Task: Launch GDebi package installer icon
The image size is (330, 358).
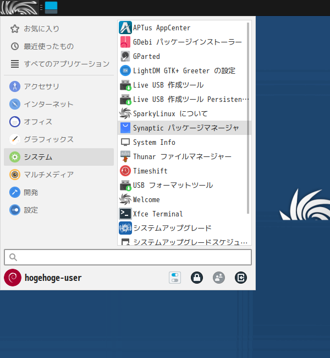Action: (x=125, y=42)
